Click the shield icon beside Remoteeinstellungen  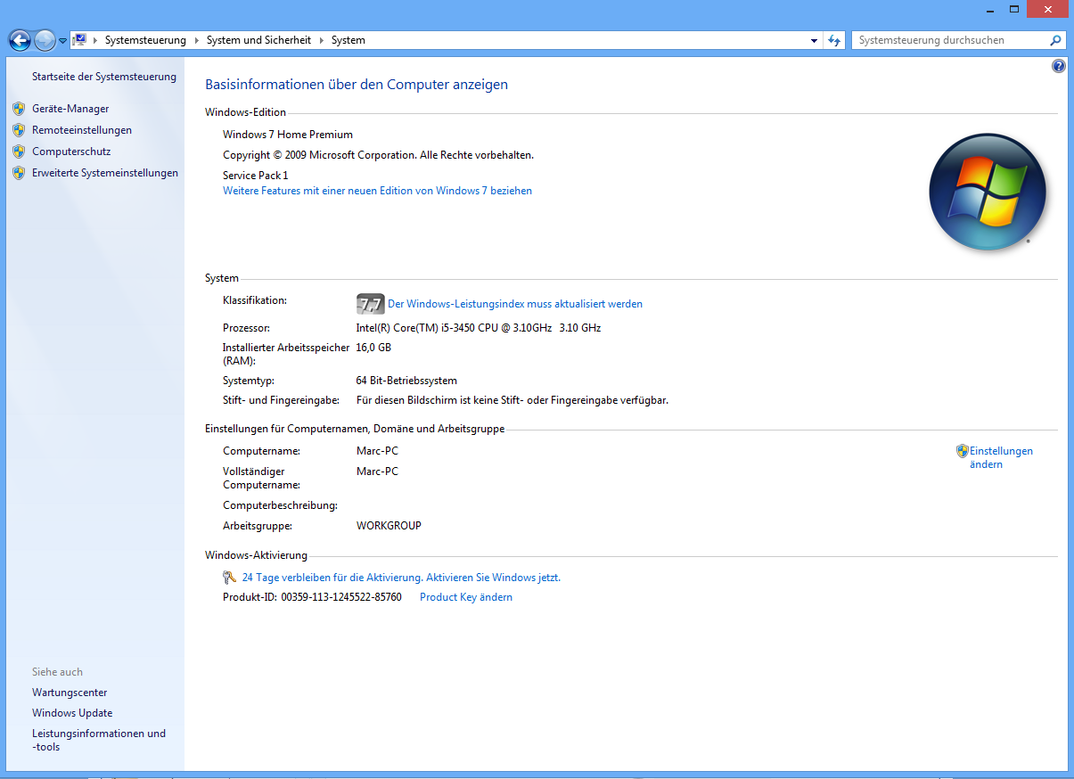(19, 130)
